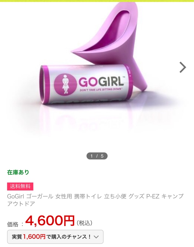Image resolution: width=194 pixels, height=247 pixels.
Task: Tap the yellow-green bar at the page top
Action: 97,1
